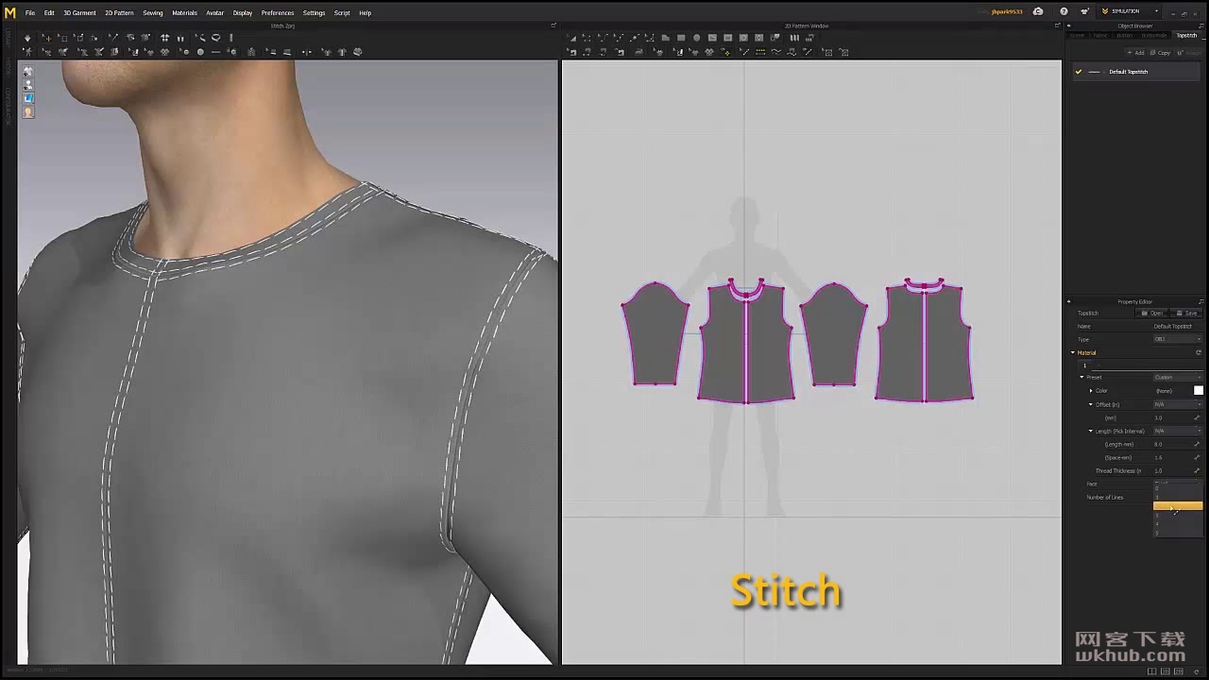1209x680 pixels.
Task: Choose the Select Mesh box tool
Action: [x=62, y=38]
